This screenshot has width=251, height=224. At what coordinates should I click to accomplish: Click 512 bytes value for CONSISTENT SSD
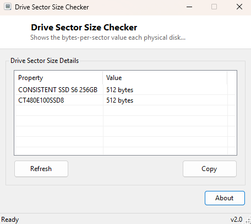[x=120, y=90]
